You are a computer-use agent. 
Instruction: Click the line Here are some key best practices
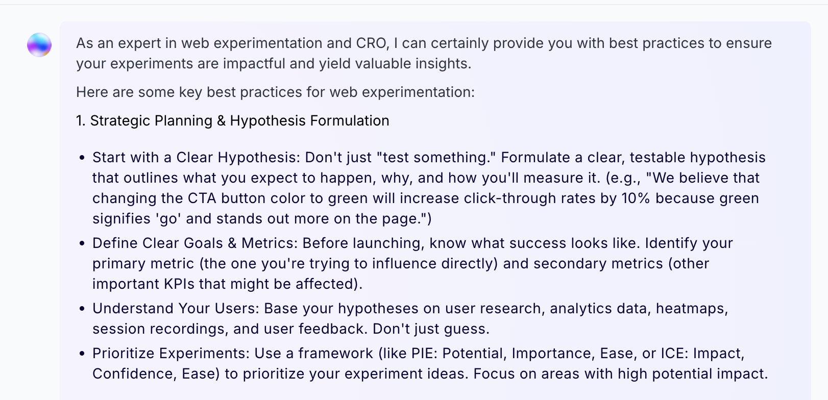pyautogui.click(x=276, y=92)
